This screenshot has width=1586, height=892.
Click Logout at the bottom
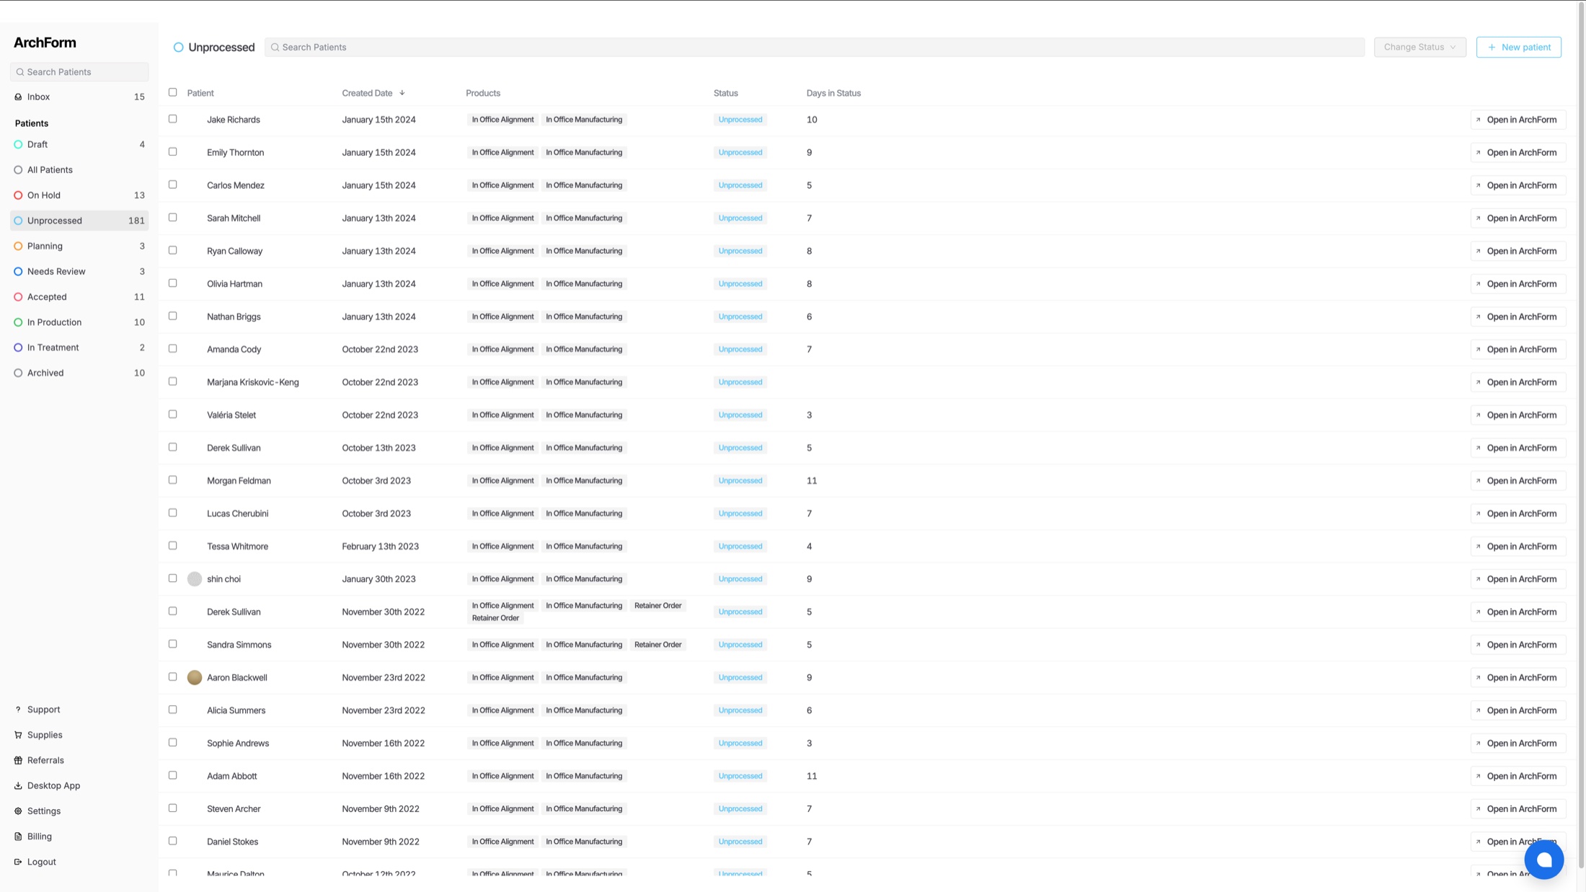[x=40, y=862]
